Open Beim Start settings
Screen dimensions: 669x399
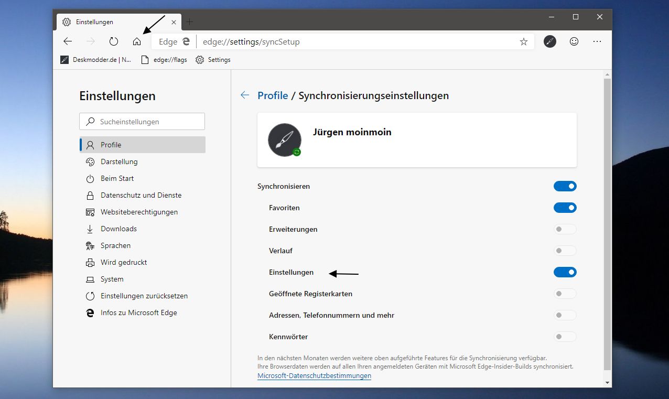142,178
